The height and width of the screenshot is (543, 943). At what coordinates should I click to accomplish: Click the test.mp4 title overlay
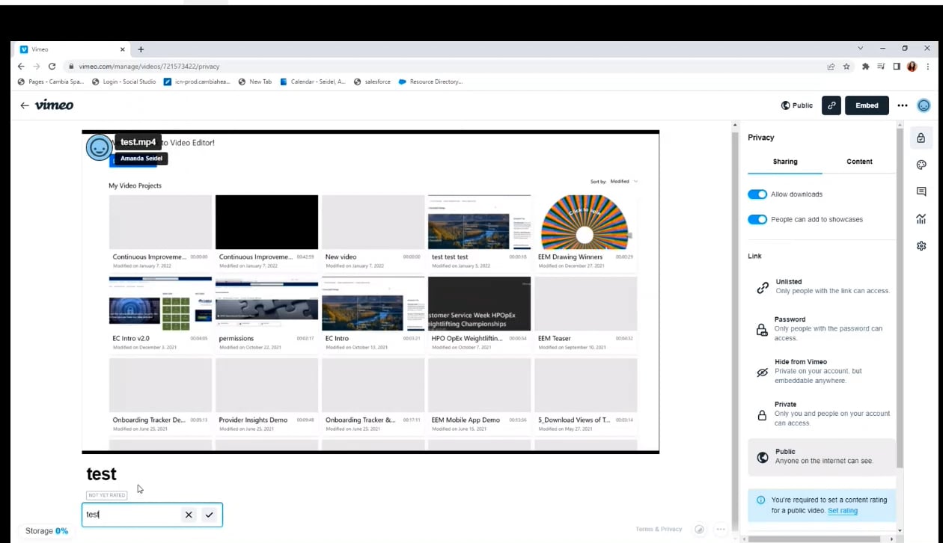pyautogui.click(x=138, y=142)
